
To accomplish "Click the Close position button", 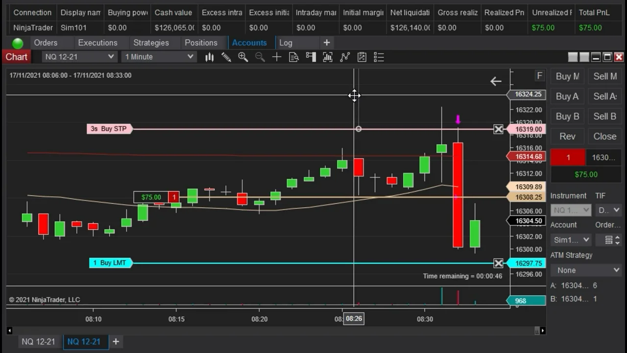I will (604, 136).
